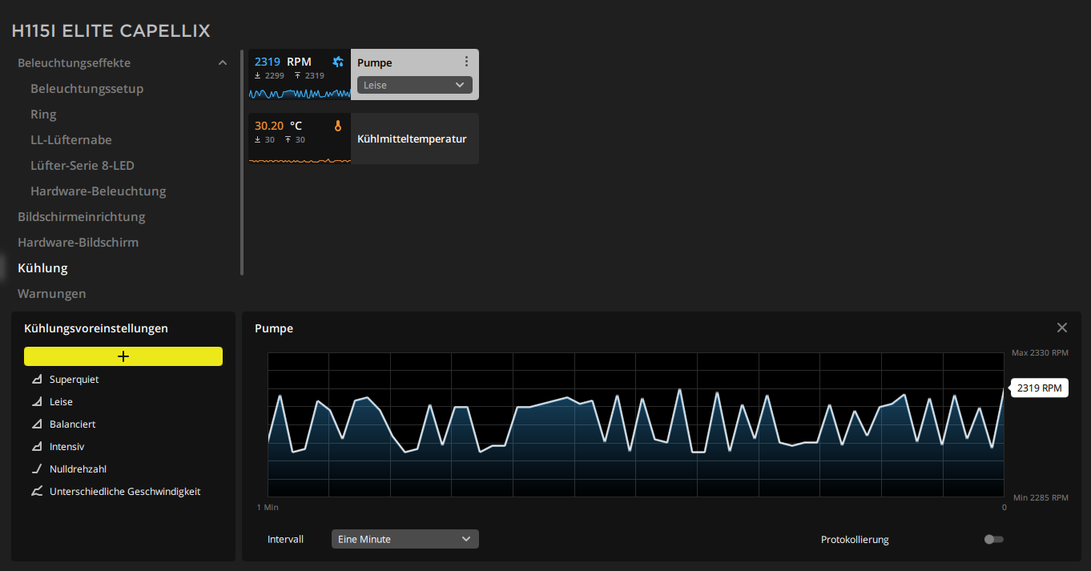Click the Kühlungsvoreinstellungen heading

pos(96,328)
